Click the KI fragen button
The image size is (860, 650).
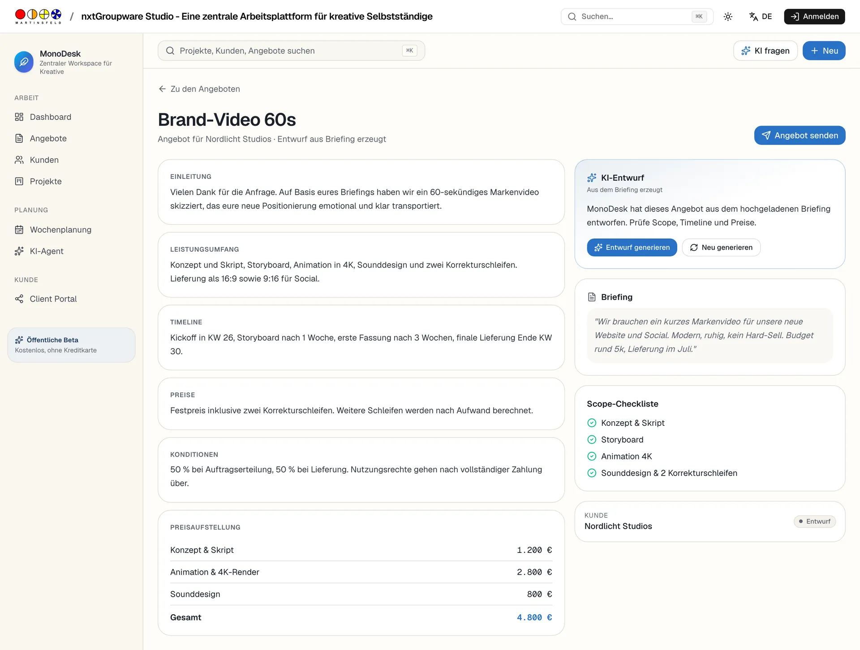(x=765, y=51)
